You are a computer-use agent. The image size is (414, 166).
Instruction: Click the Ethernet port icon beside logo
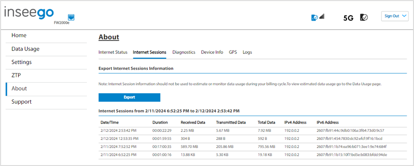click(71, 18)
